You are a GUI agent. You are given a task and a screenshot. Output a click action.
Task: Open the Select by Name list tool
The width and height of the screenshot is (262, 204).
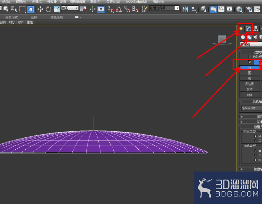14,9
